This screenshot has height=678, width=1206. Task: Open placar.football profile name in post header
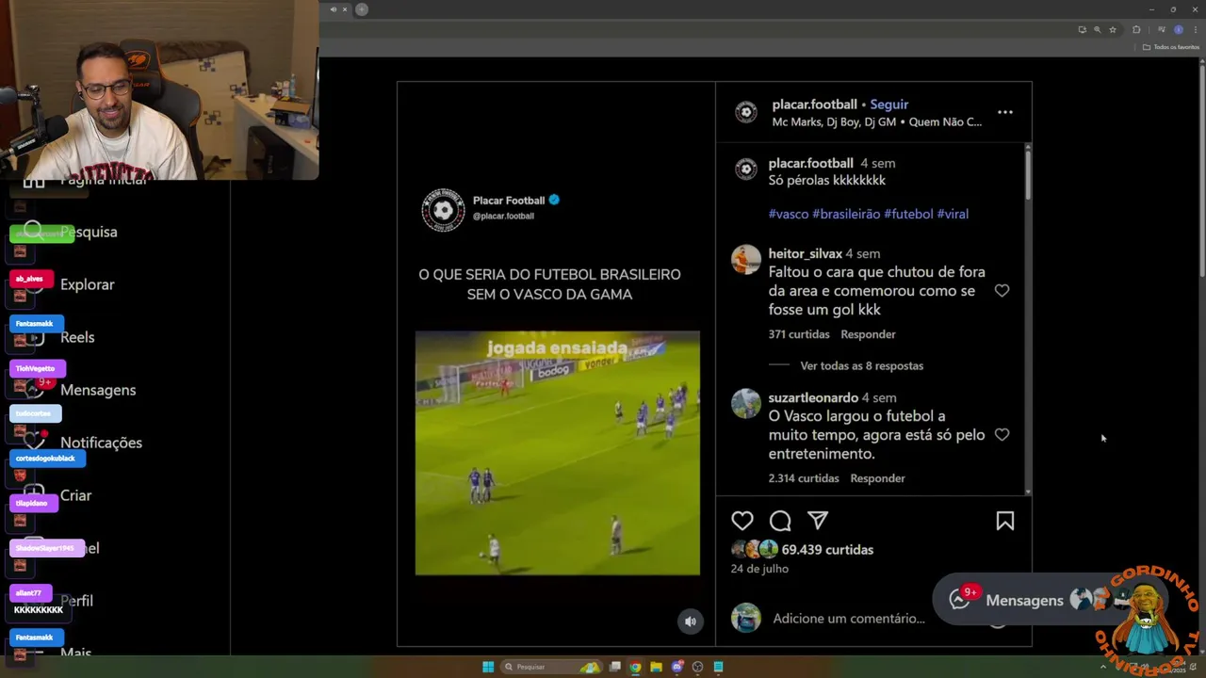(x=814, y=105)
